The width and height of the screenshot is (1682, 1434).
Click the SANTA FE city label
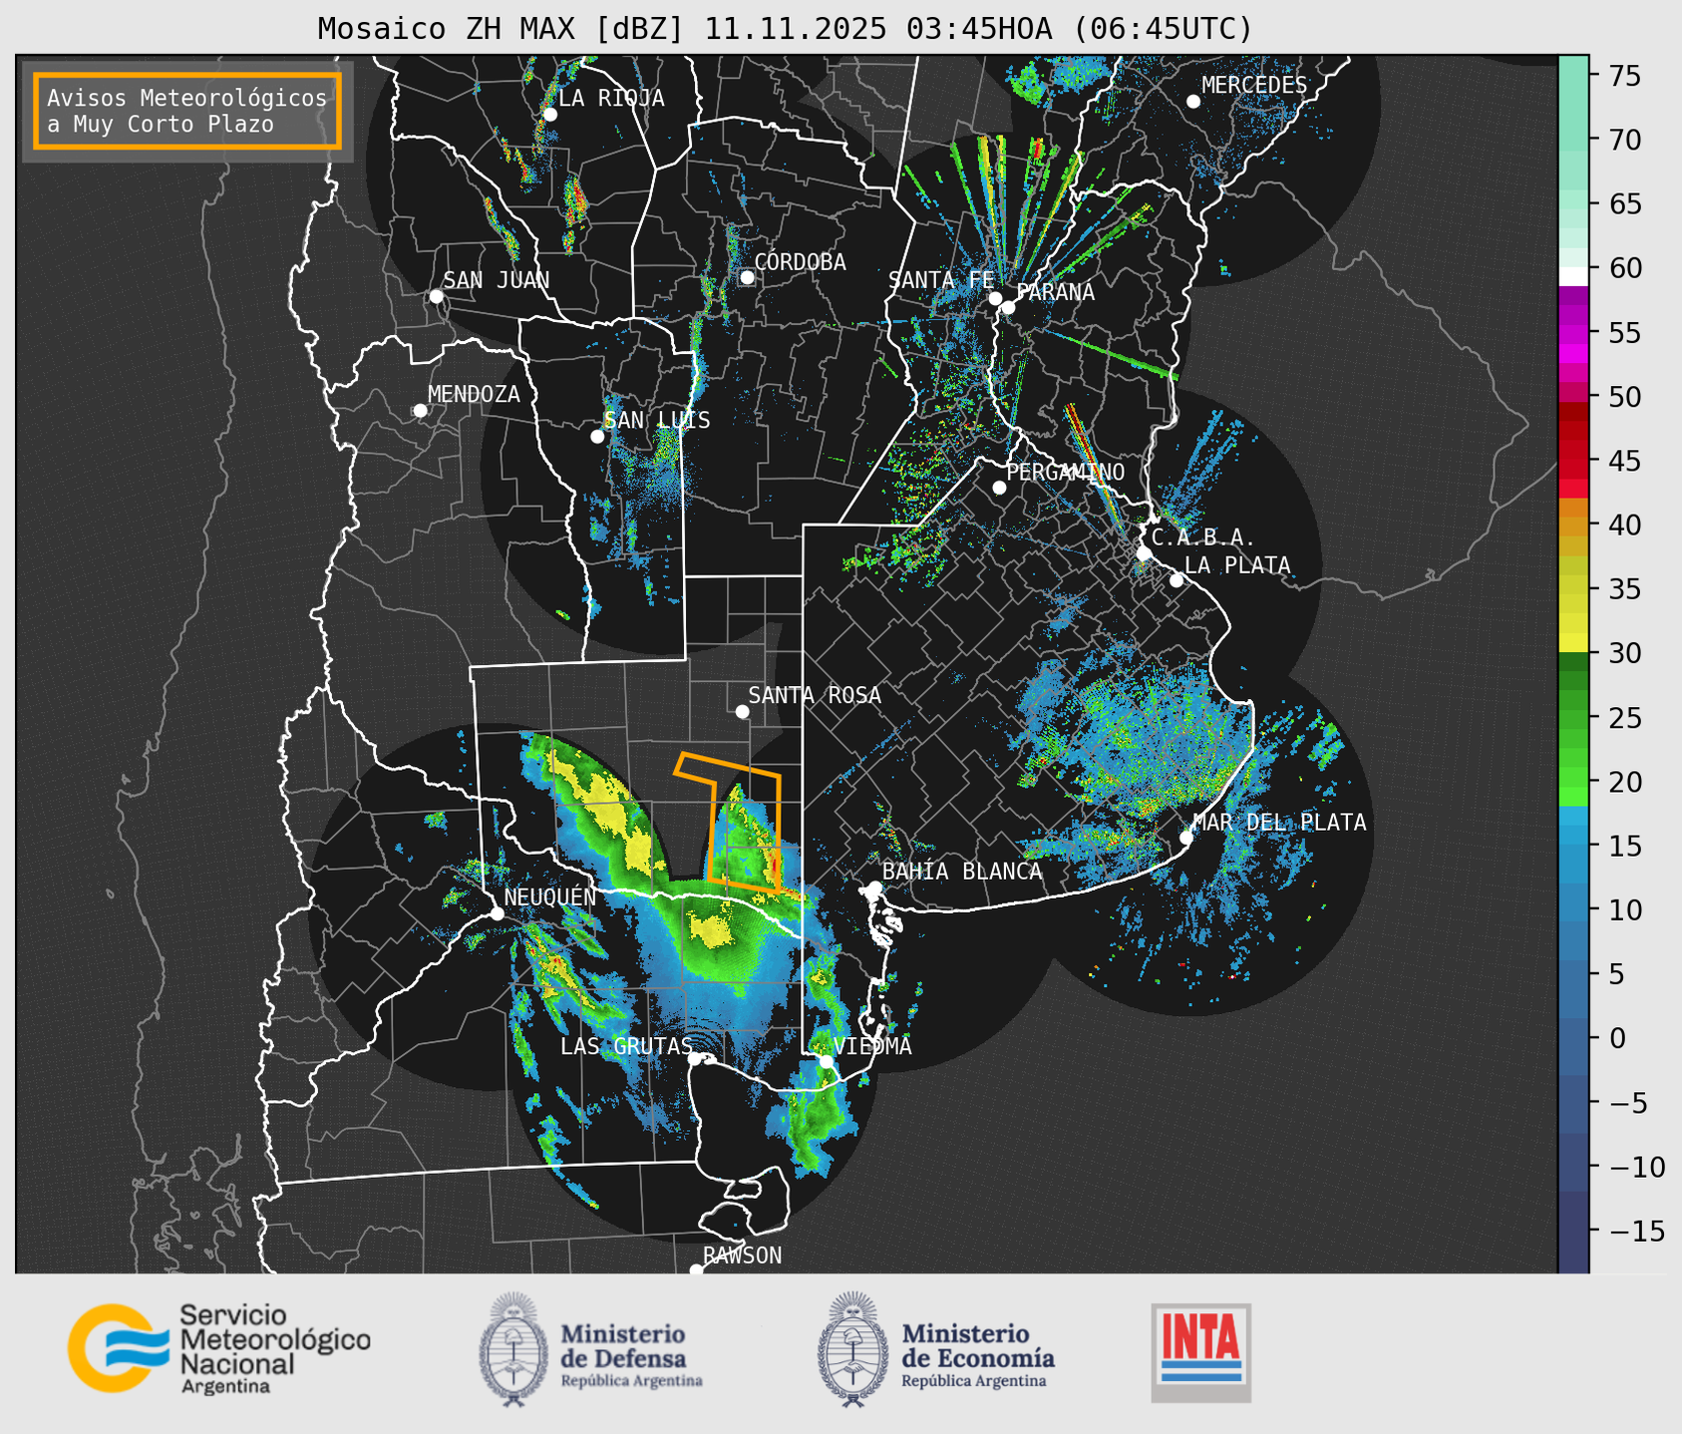coord(941,280)
